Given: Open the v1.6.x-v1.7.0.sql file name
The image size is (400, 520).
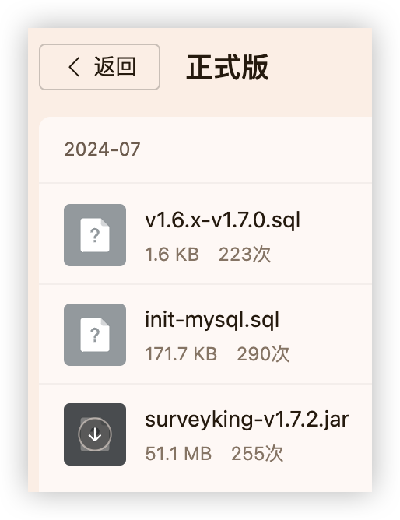Looking at the screenshot, I should tap(223, 220).
